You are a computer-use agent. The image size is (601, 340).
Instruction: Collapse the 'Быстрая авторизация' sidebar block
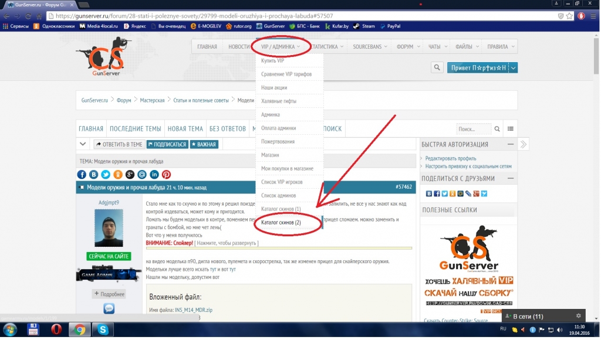tap(512, 145)
